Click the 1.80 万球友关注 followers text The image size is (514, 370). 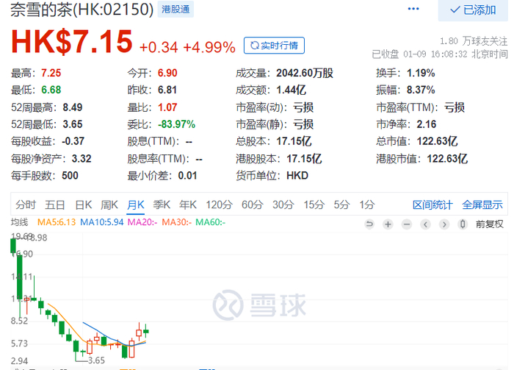click(x=474, y=41)
